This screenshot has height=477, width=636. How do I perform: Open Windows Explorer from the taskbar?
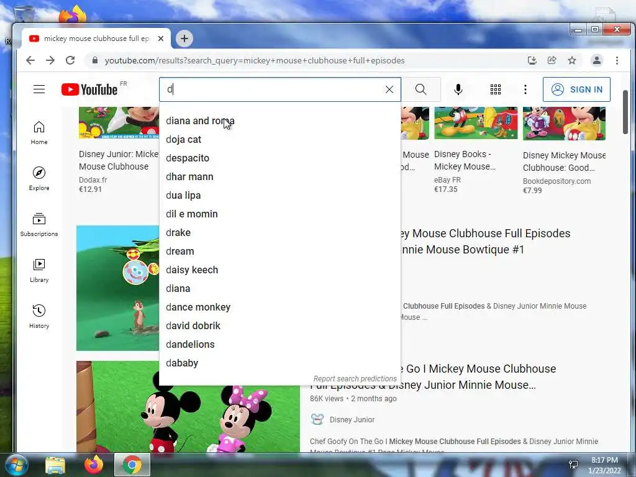click(x=55, y=465)
